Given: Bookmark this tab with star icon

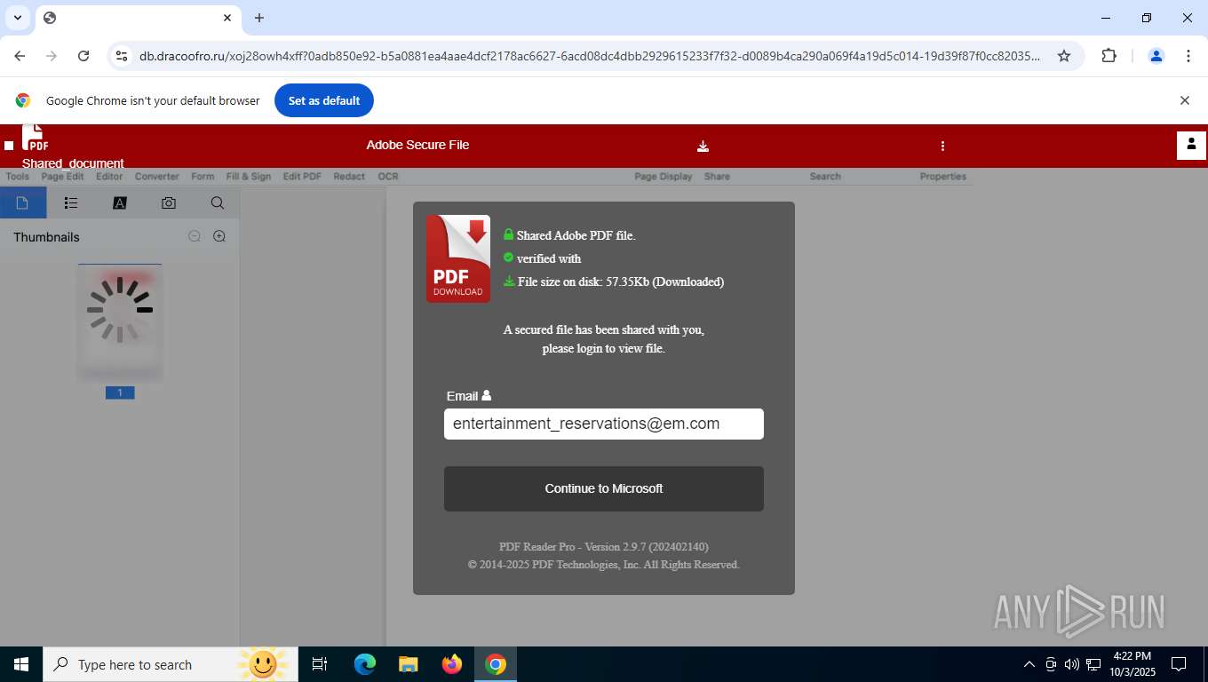Looking at the screenshot, I should (1064, 56).
